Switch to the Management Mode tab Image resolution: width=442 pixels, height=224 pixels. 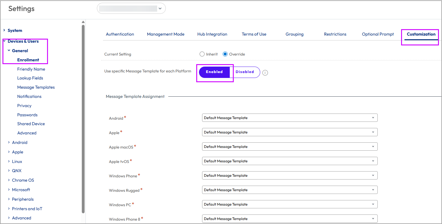coord(166,34)
